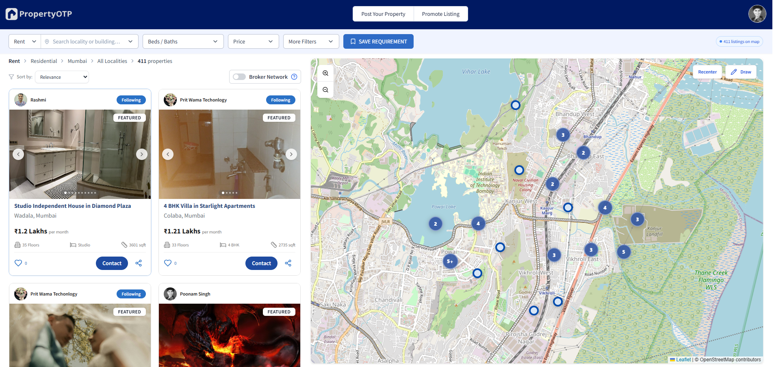774x367 pixels.
Task: Go to Mumbai breadcrumb
Action: click(x=77, y=61)
